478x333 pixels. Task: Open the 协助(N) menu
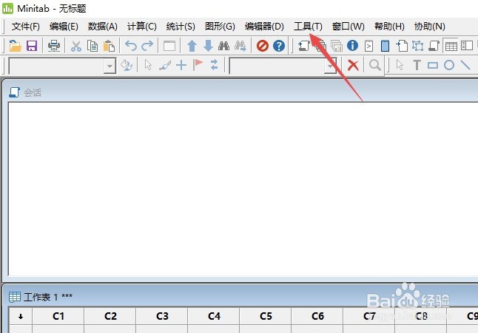[x=429, y=27]
